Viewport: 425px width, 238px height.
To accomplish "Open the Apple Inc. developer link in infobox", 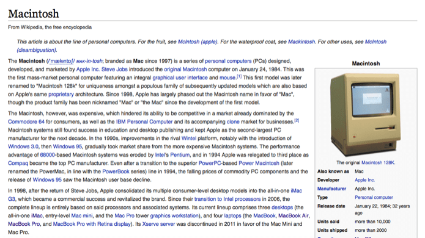I will (x=365, y=180).
